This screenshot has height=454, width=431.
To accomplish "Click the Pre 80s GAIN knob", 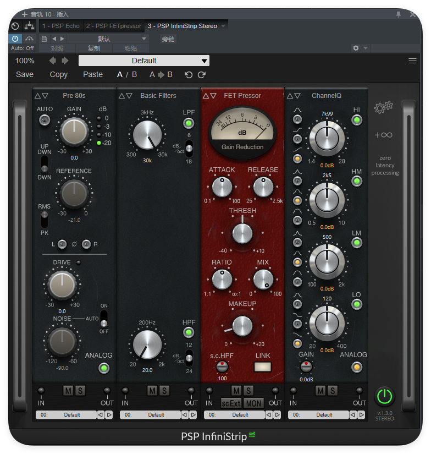I will pyautogui.click(x=74, y=132).
